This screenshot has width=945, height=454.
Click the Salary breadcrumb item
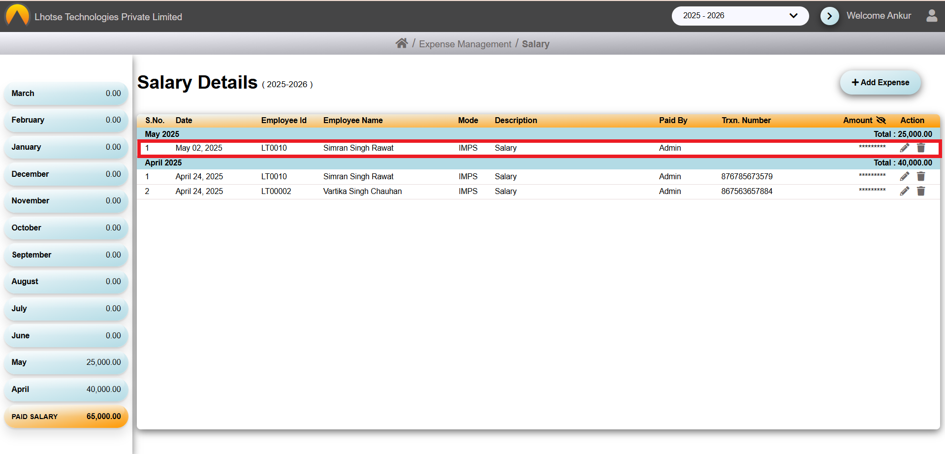[535, 44]
